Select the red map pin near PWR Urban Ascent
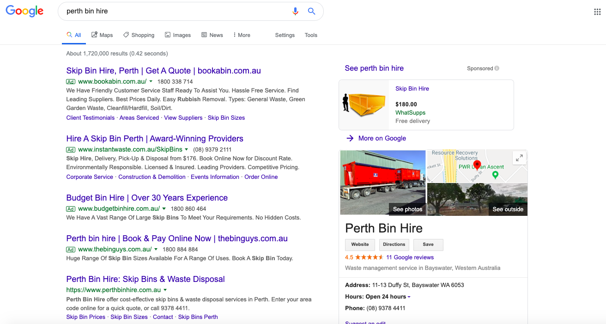 tap(477, 165)
